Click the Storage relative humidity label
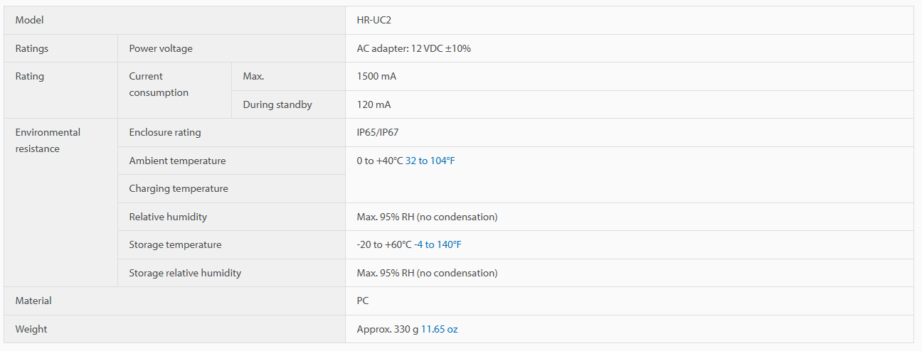The width and height of the screenshot is (922, 351). tap(185, 273)
